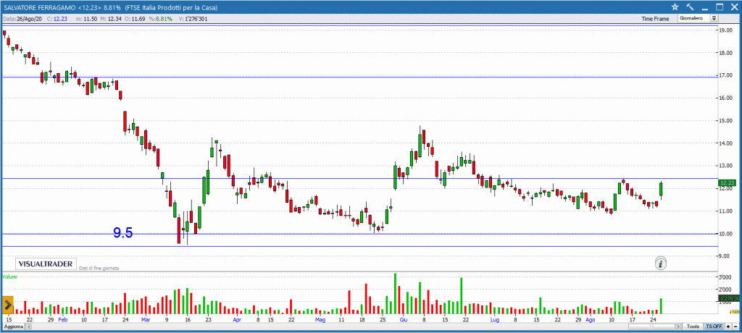742x333 pixels.
Task: Click the %:8.81% change readout
Action: pyautogui.click(x=162, y=19)
